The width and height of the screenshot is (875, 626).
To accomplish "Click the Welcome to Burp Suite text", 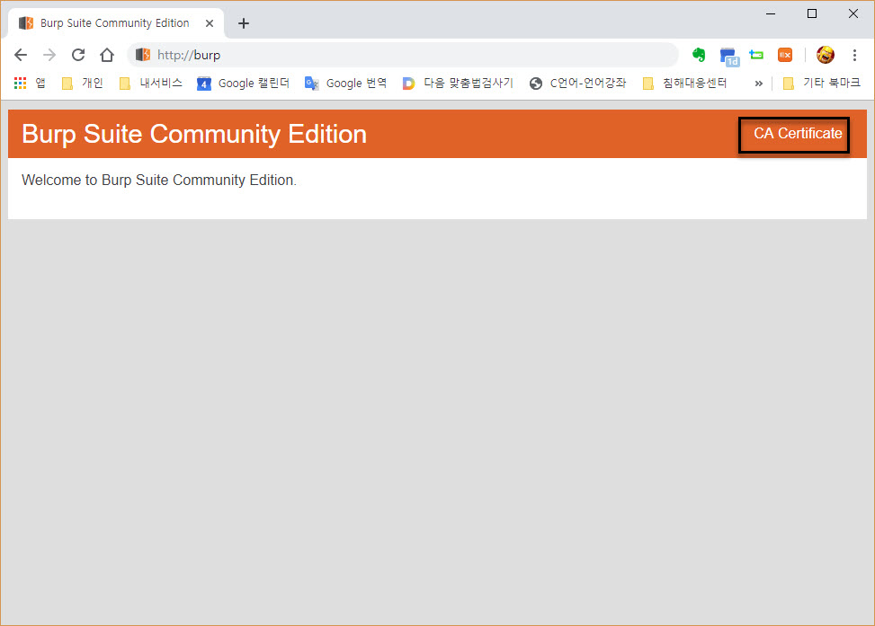I will [x=159, y=180].
